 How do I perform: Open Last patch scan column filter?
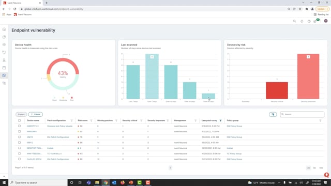point(221,120)
